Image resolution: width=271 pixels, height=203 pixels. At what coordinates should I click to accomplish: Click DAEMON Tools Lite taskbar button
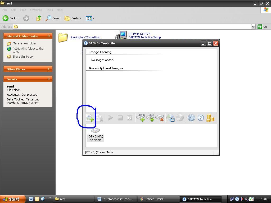(201, 199)
